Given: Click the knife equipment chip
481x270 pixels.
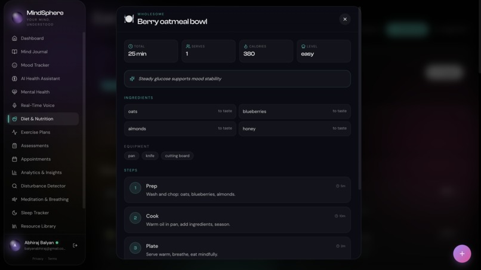Looking at the screenshot, I should [150, 156].
